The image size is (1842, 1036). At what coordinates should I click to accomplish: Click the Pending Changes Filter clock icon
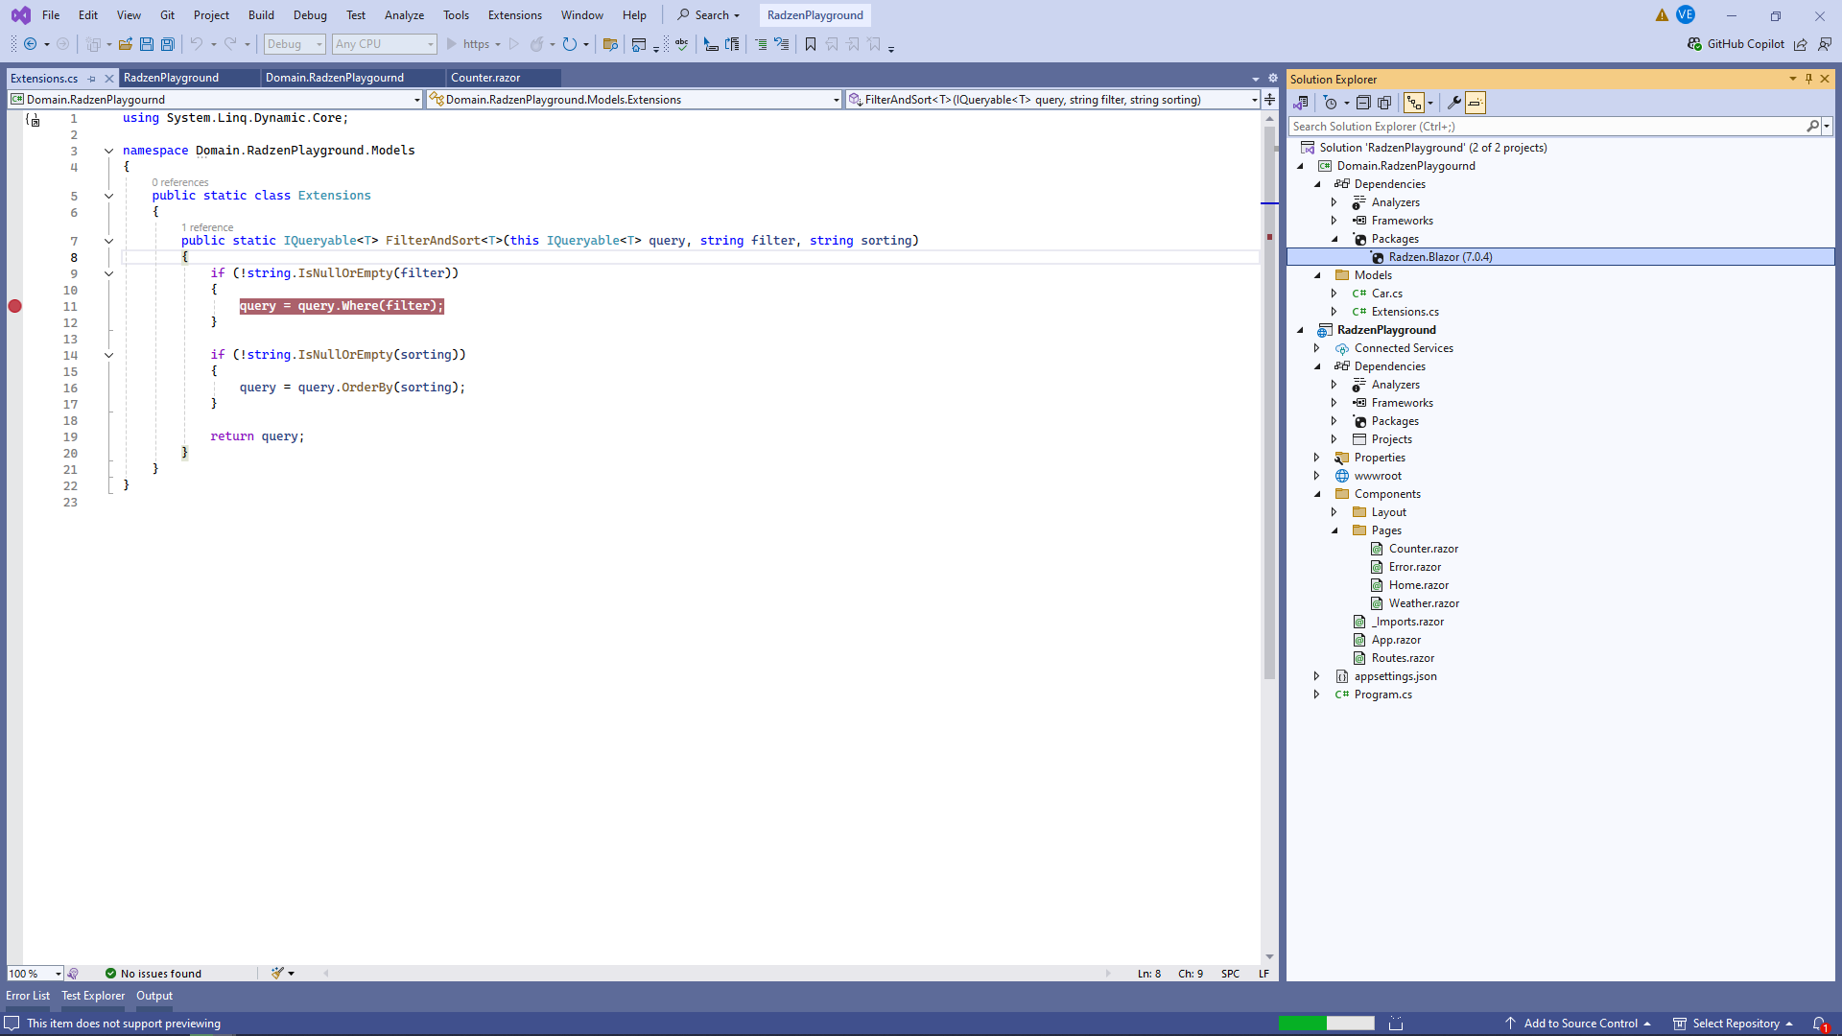(1330, 103)
